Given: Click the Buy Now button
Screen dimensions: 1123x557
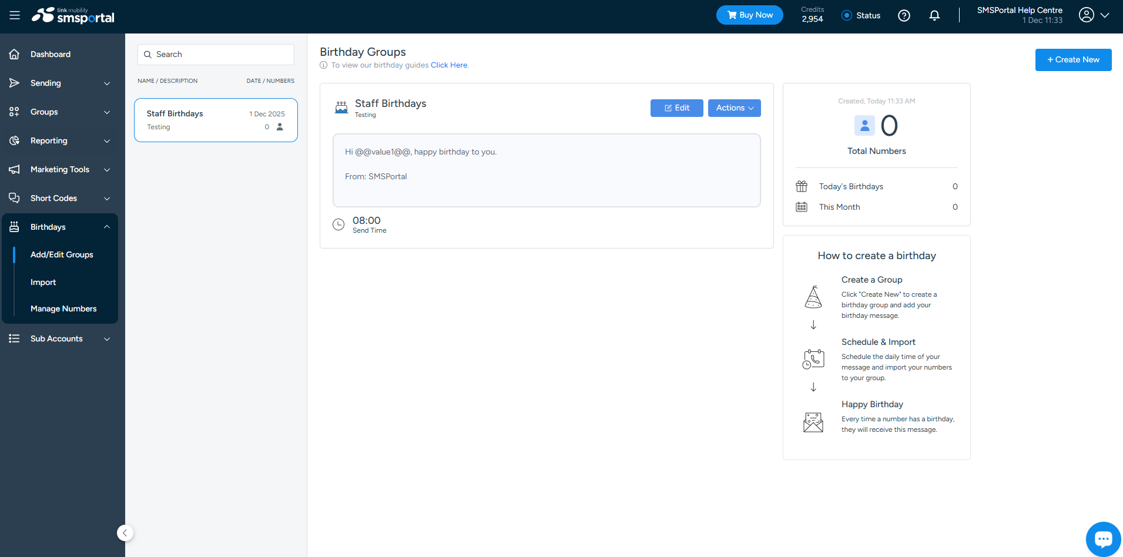Looking at the screenshot, I should pos(750,15).
